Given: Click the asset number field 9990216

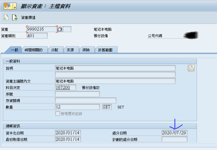Looking at the screenshot, I should coord(42,29).
